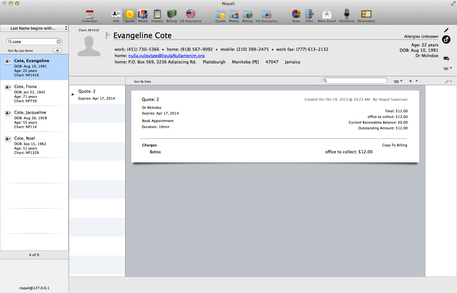Open the Files cabinet icon

(x=309, y=16)
